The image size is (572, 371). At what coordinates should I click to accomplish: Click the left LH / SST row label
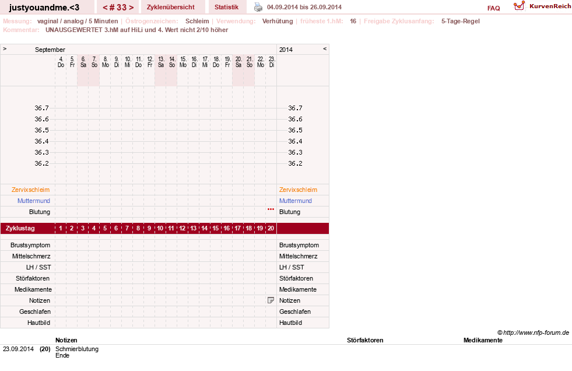38,267
